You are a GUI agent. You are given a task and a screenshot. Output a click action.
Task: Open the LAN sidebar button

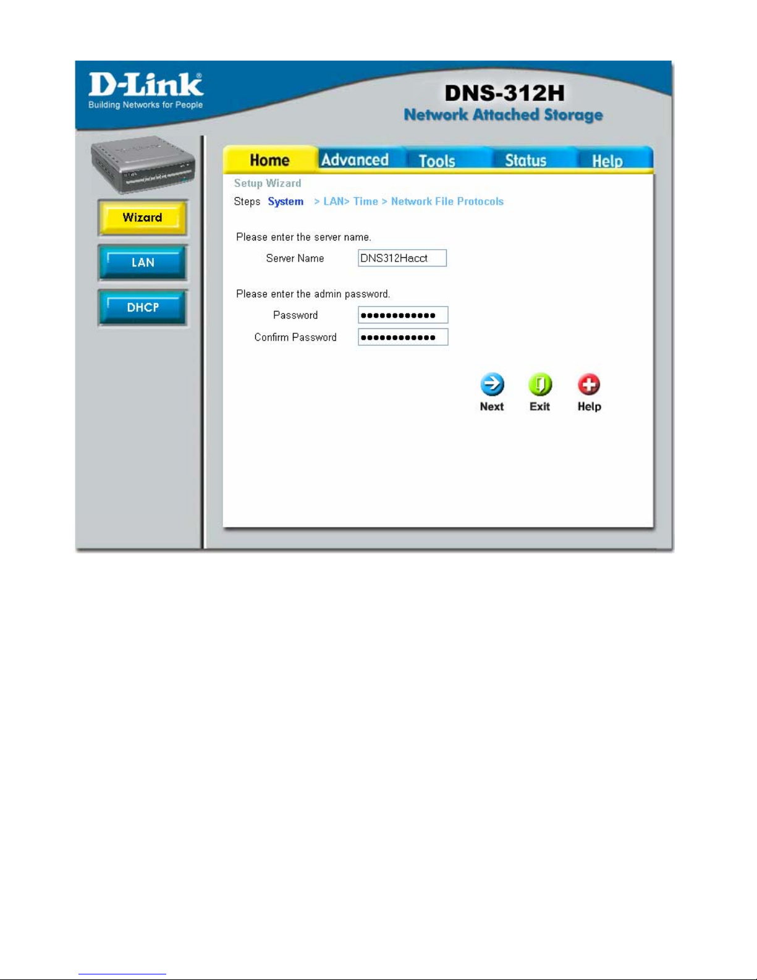click(x=143, y=263)
